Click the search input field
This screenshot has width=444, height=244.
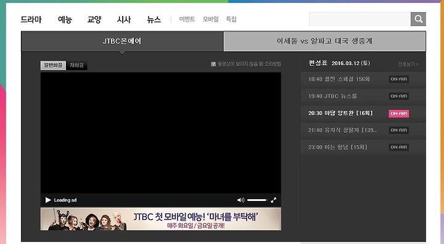[360, 19]
